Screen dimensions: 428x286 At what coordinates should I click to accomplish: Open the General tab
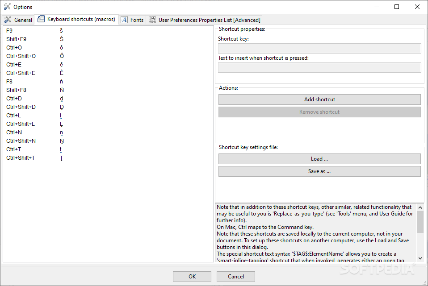[x=18, y=20]
